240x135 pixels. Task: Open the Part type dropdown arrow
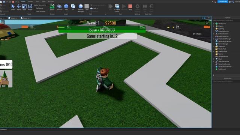[x=66, y=12]
